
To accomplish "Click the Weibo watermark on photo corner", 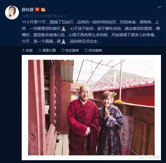I will 150,157.
